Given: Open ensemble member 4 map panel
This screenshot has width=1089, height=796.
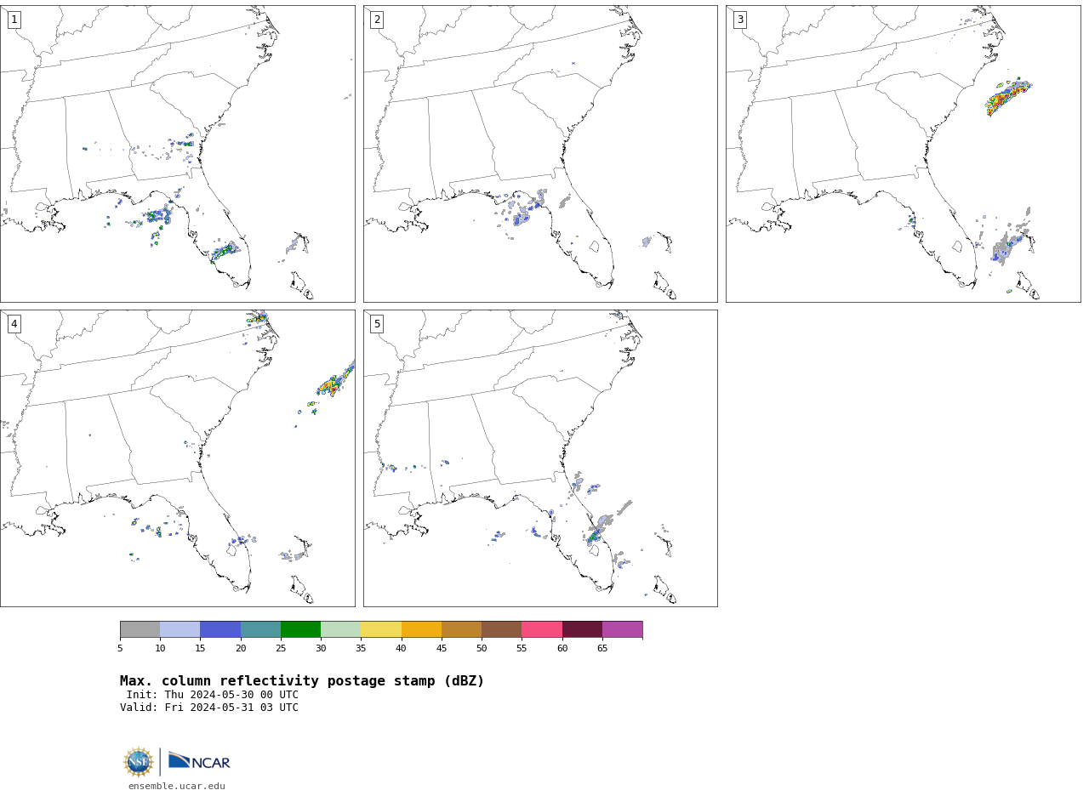Looking at the screenshot, I should click(x=177, y=458).
